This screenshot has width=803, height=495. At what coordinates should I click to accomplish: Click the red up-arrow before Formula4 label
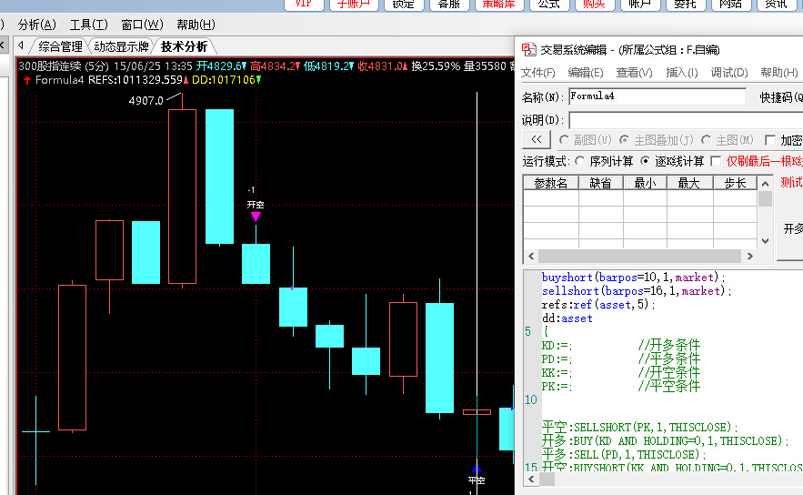[26, 80]
